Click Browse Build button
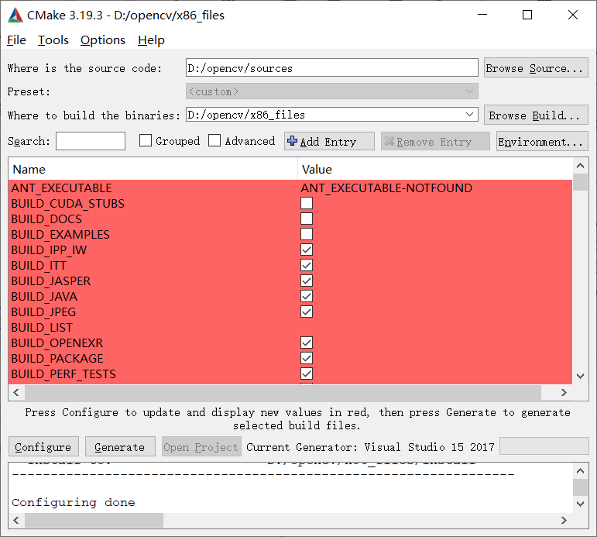Viewport: 597px width, 537px height. [x=536, y=115]
